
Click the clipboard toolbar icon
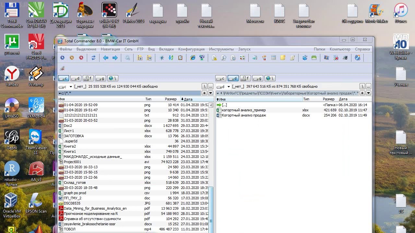point(180,58)
